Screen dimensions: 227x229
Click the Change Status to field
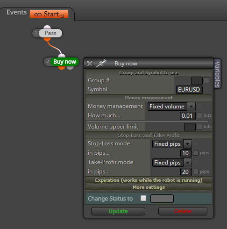(162, 199)
